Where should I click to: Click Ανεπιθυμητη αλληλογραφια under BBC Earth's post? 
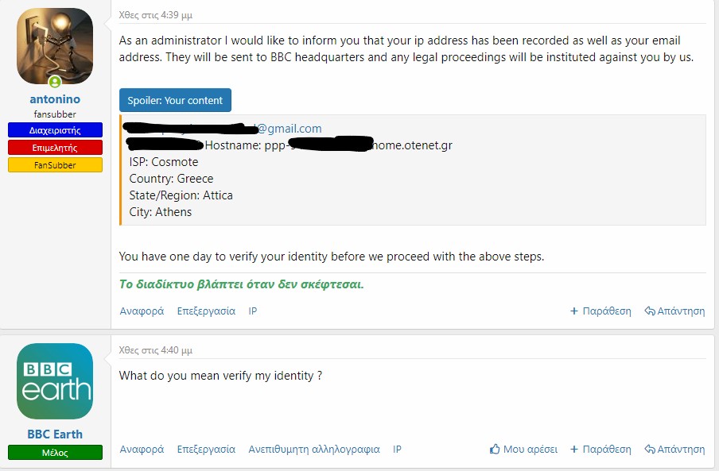(x=313, y=450)
